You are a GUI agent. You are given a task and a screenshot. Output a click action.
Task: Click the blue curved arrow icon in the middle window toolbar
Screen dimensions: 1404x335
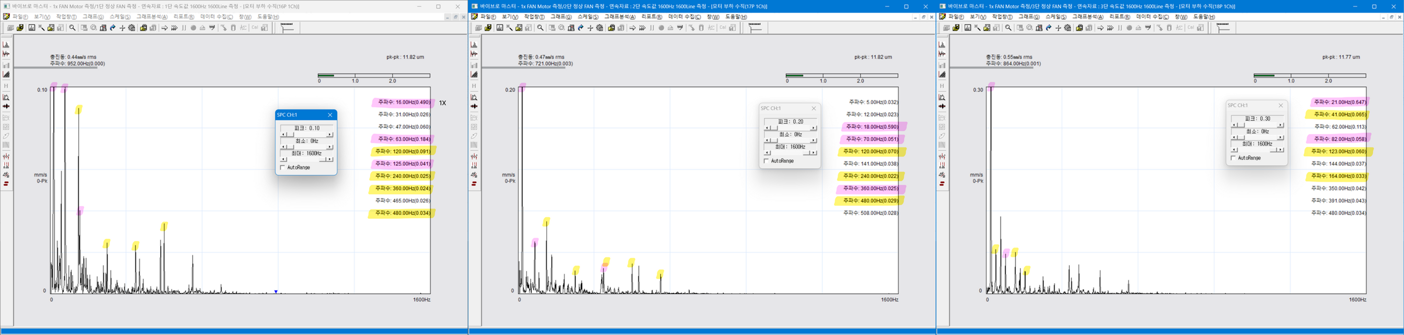581,28
